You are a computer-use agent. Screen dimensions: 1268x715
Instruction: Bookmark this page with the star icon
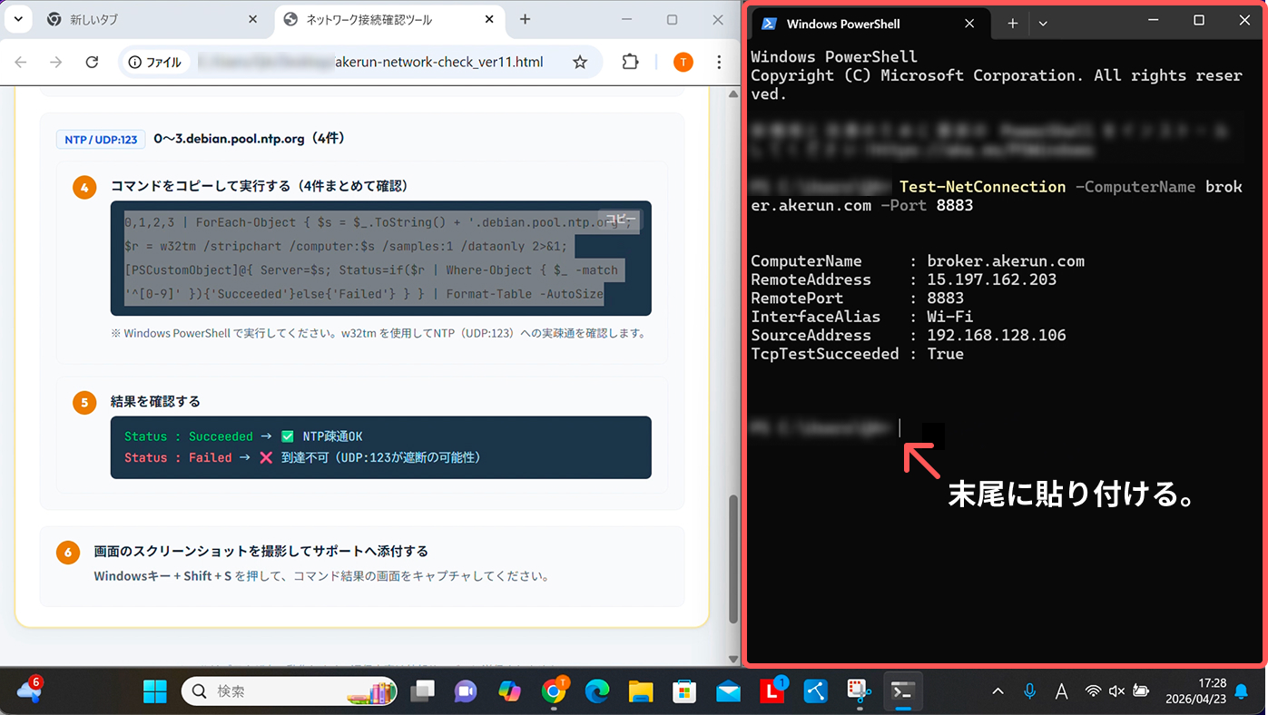[x=580, y=62]
